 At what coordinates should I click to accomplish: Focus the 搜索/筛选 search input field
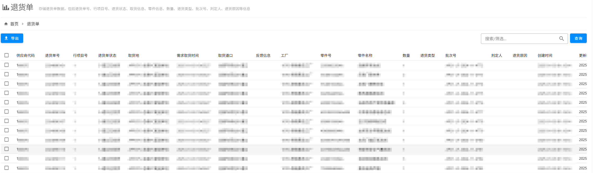(x=520, y=39)
